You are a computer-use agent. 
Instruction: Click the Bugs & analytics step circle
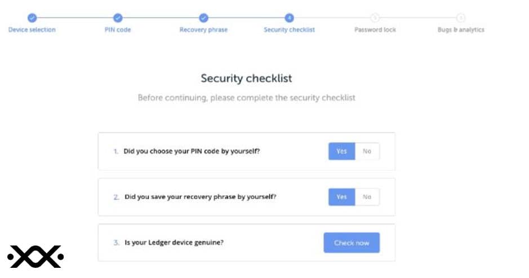460,18
